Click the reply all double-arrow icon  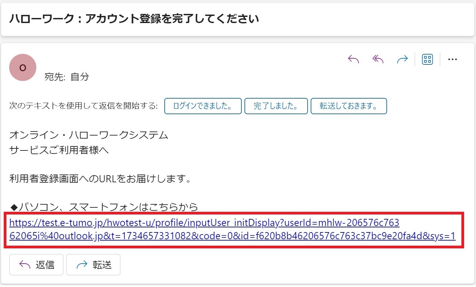pyautogui.click(x=378, y=60)
